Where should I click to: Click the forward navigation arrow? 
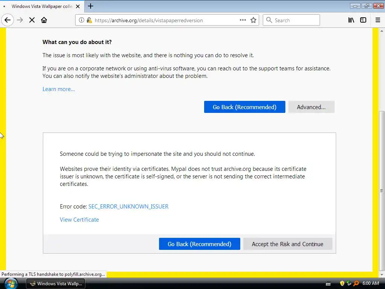(20, 20)
